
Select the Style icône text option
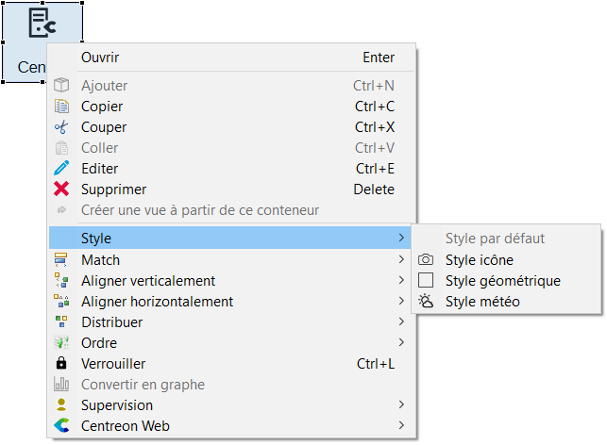click(x=480, y=260)
